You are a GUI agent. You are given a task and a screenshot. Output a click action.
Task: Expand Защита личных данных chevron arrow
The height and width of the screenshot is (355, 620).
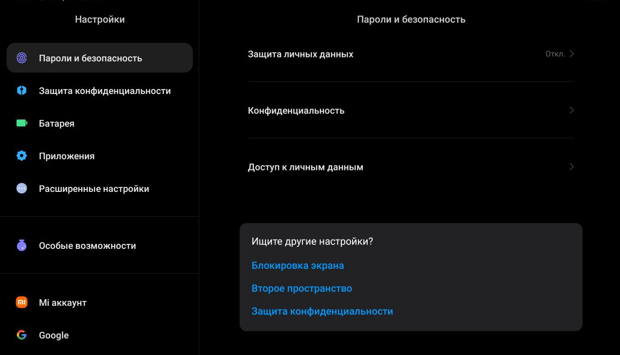coord(572,54)
